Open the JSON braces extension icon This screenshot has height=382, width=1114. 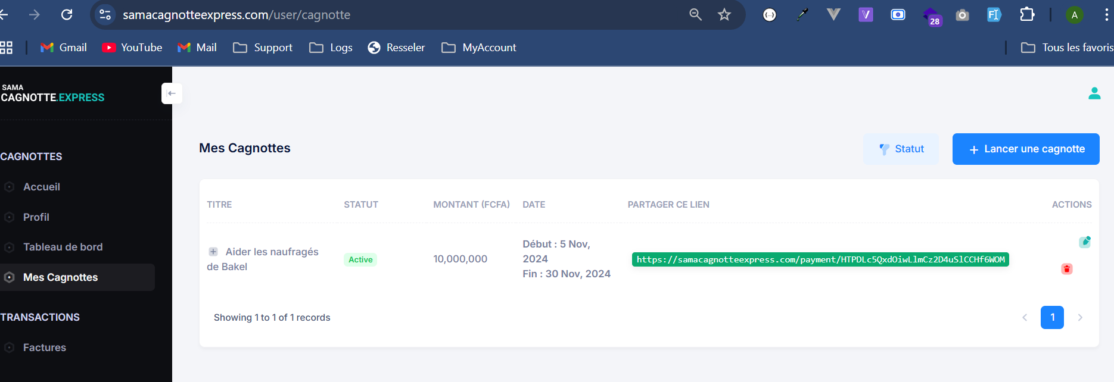770,15
